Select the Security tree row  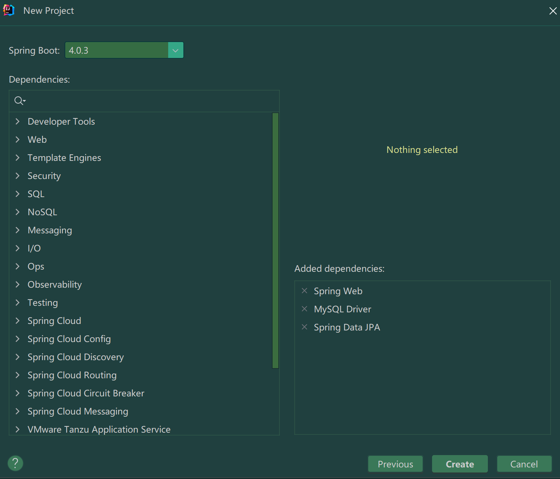(x=141, y=176)
